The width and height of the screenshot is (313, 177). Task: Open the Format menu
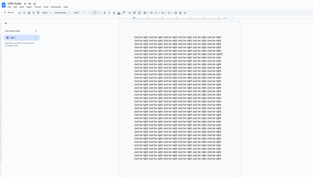point(38,7)
